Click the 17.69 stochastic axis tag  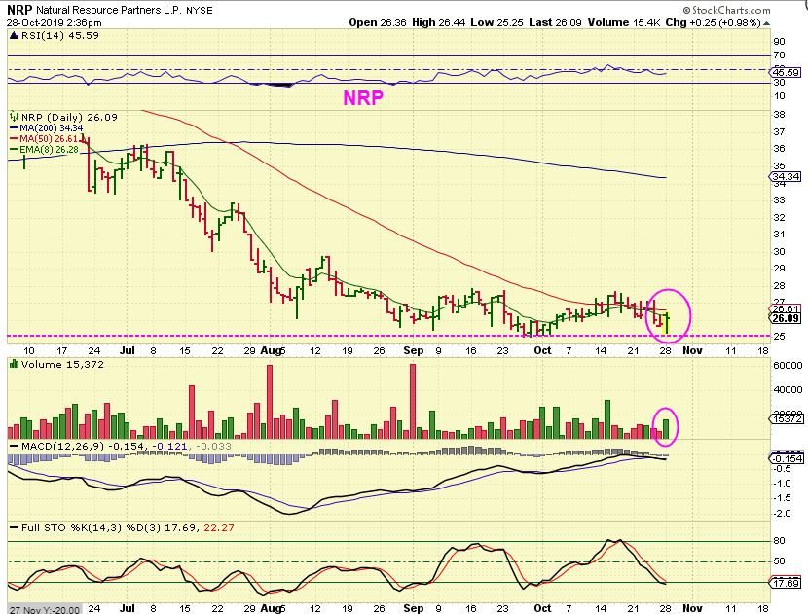(x=786, y=583)
